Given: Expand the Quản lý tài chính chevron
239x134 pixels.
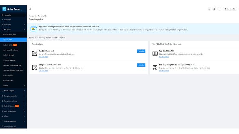Looking at the screenshot, I should (24, 106).
